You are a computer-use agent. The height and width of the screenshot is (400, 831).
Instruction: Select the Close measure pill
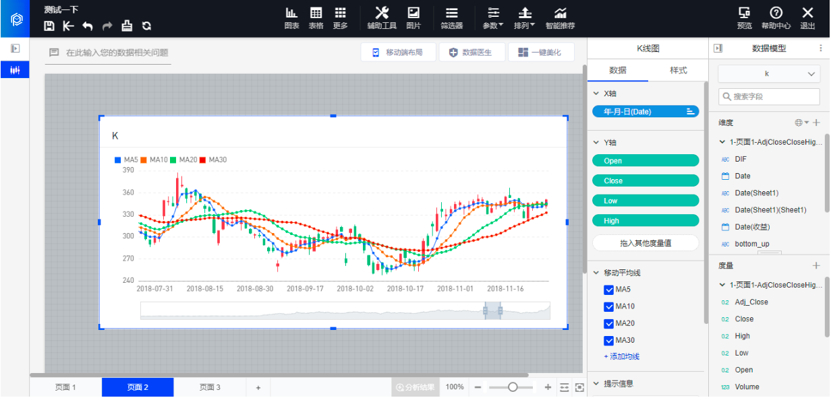[x=646, y=180]
